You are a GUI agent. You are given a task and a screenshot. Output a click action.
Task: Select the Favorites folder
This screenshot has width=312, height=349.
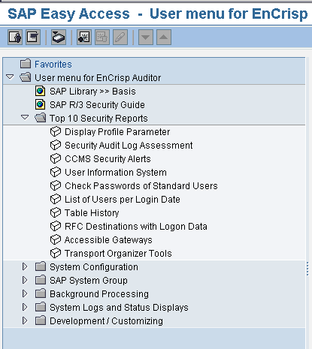pos(53,65)
